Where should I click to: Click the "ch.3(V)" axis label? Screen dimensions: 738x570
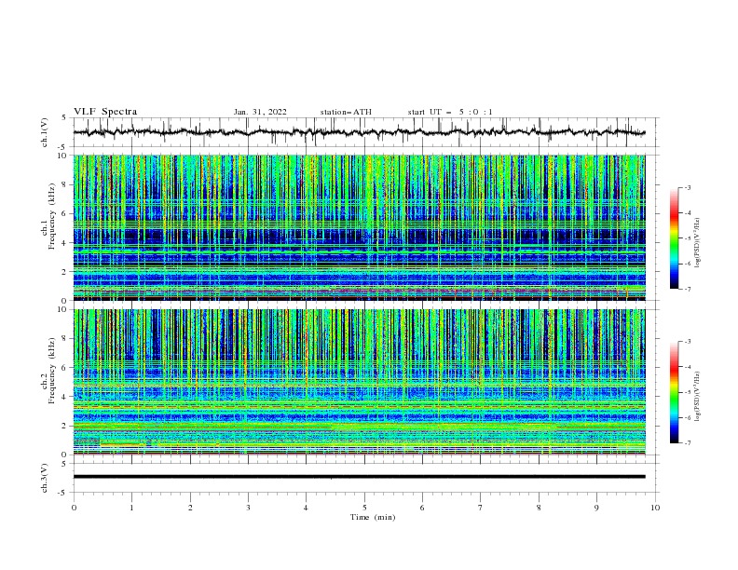pyautogui.click(x=45, y=478)
